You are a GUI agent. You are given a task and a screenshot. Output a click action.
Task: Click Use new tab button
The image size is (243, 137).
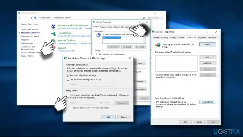pos(140,47)
